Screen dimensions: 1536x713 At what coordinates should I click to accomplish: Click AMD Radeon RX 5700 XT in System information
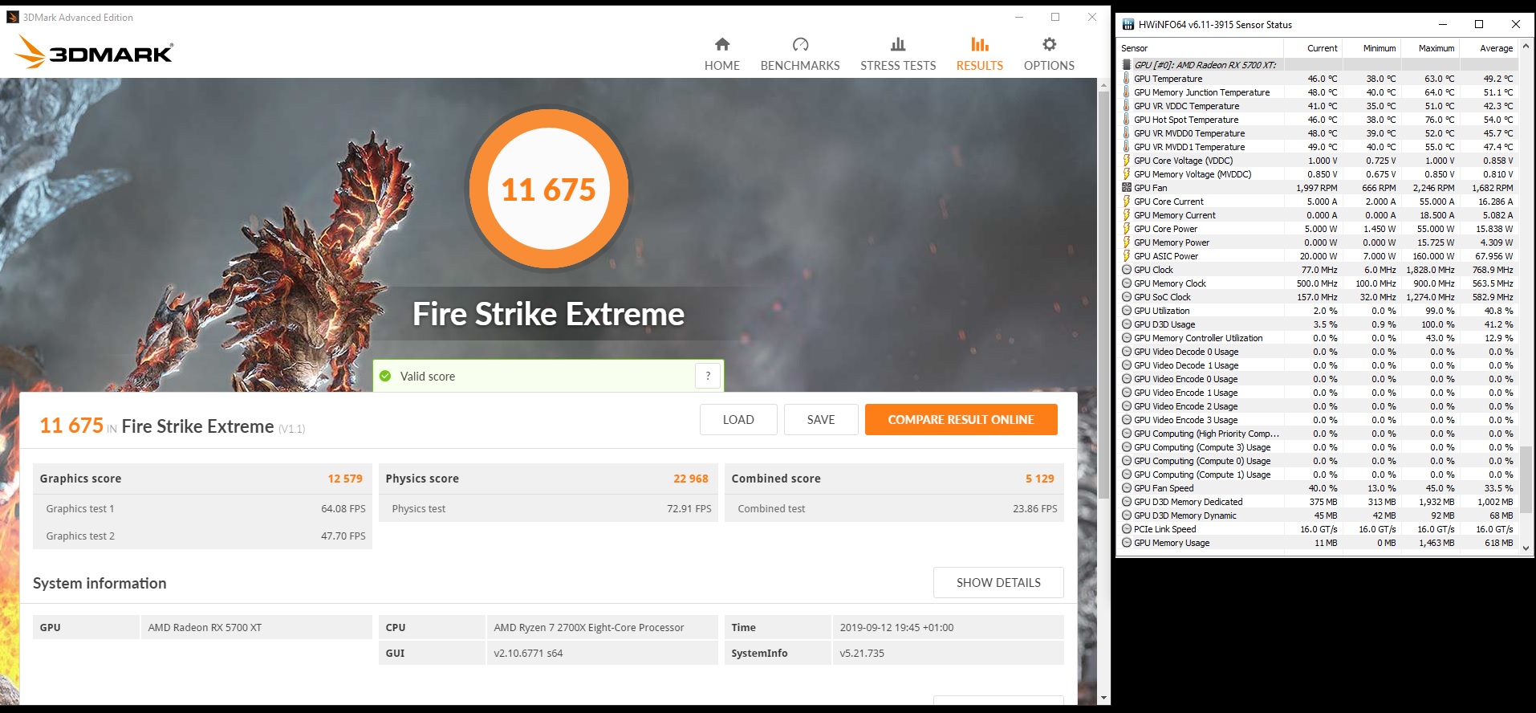[205, 627]
